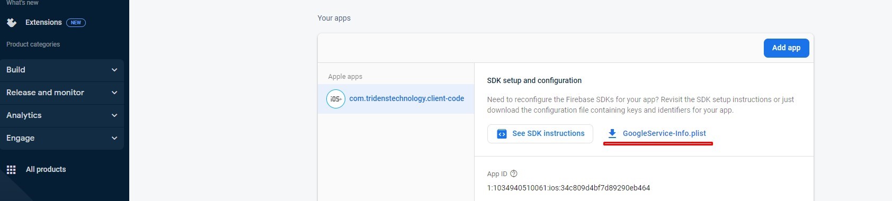The width and height of the screenshot is (892, 201).
Task: Open All products page
Action: [x=46, y=169]
